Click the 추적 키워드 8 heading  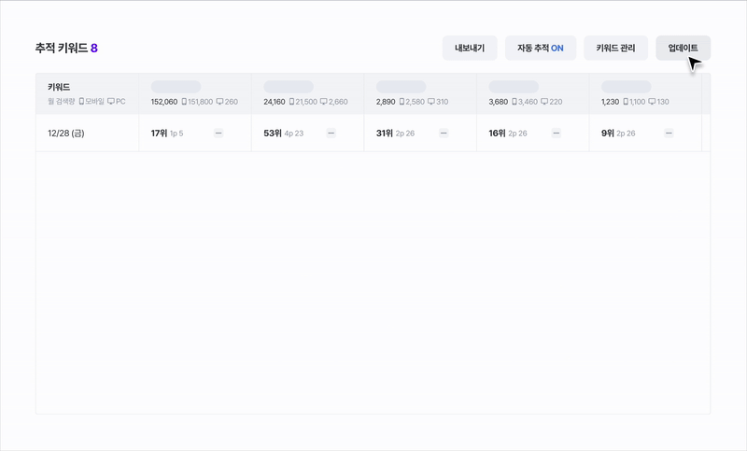66,49
